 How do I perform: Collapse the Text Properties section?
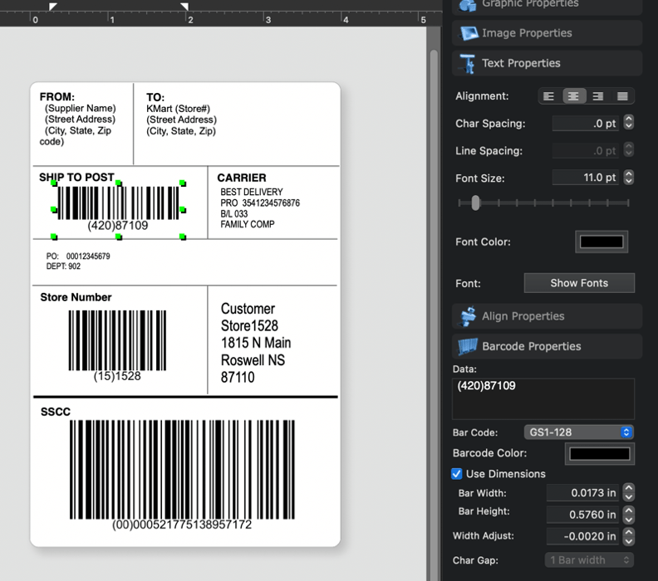pos(548,63)
